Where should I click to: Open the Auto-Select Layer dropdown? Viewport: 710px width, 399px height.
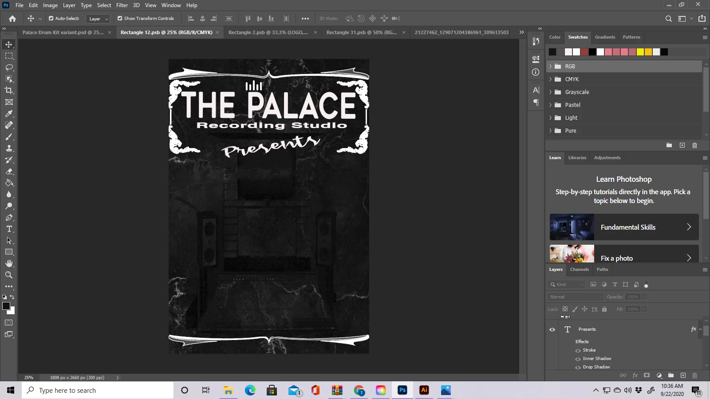(98, 19)
